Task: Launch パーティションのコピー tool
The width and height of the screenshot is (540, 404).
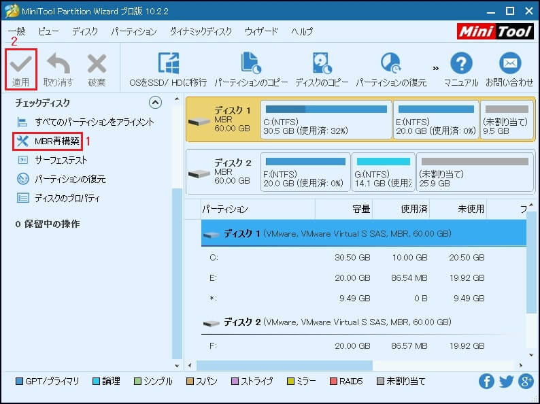Action: click(x=251, y=69)
